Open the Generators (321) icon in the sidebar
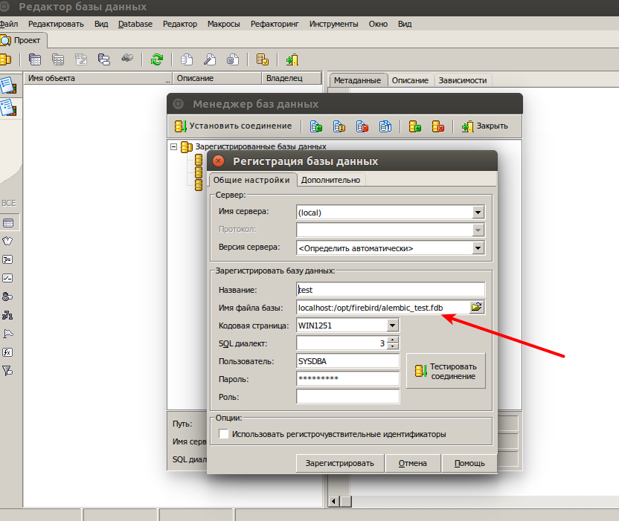The height and width of the screenshot is (521, 619). click(7, 315)
